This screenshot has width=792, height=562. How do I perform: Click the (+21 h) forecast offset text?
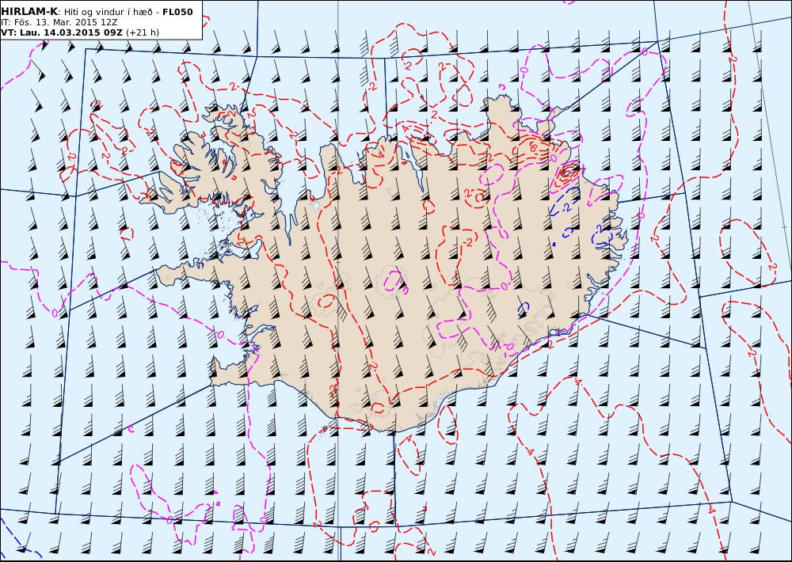143,32
